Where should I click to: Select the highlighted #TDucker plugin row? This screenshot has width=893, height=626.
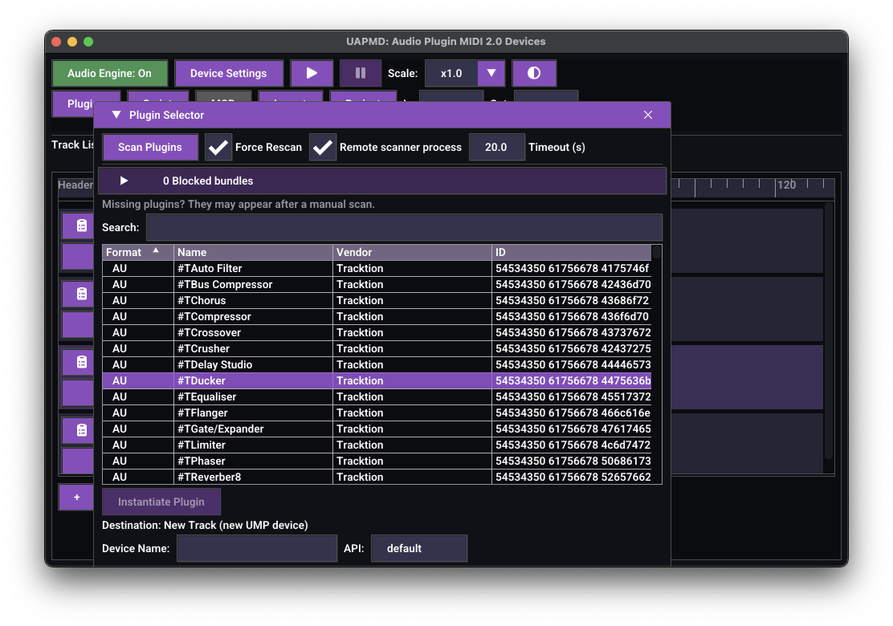[x=377, y=380]
